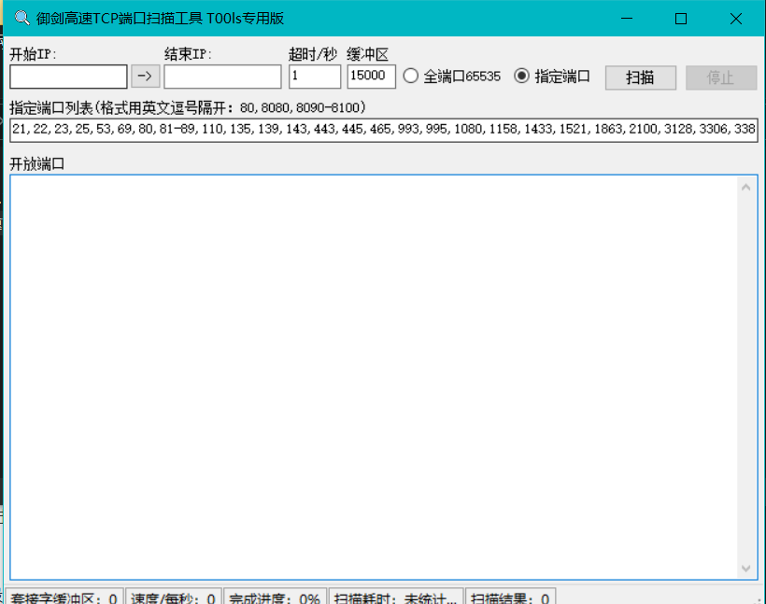Click the results scrollbar up arrow

pos(746,187)
